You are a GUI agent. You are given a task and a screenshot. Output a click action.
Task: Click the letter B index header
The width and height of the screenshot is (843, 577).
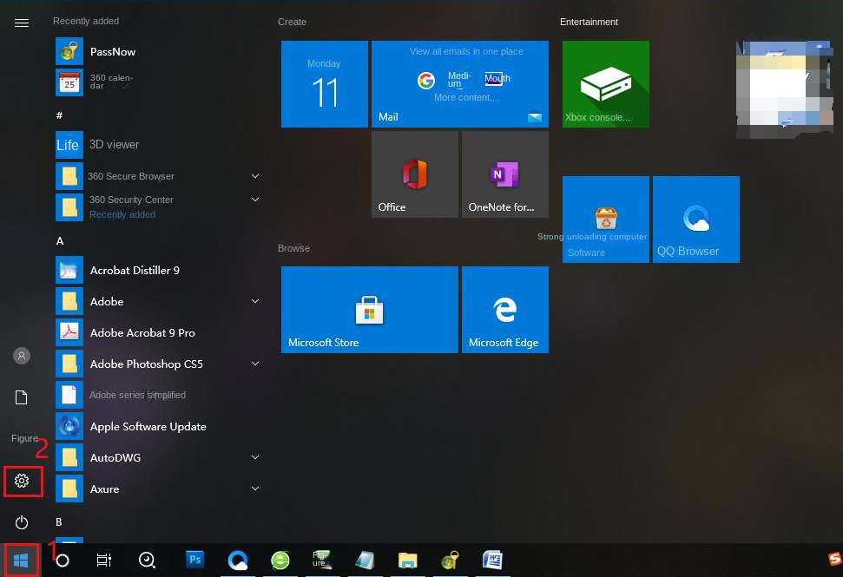pyautogui.click(x=58, y=522)
